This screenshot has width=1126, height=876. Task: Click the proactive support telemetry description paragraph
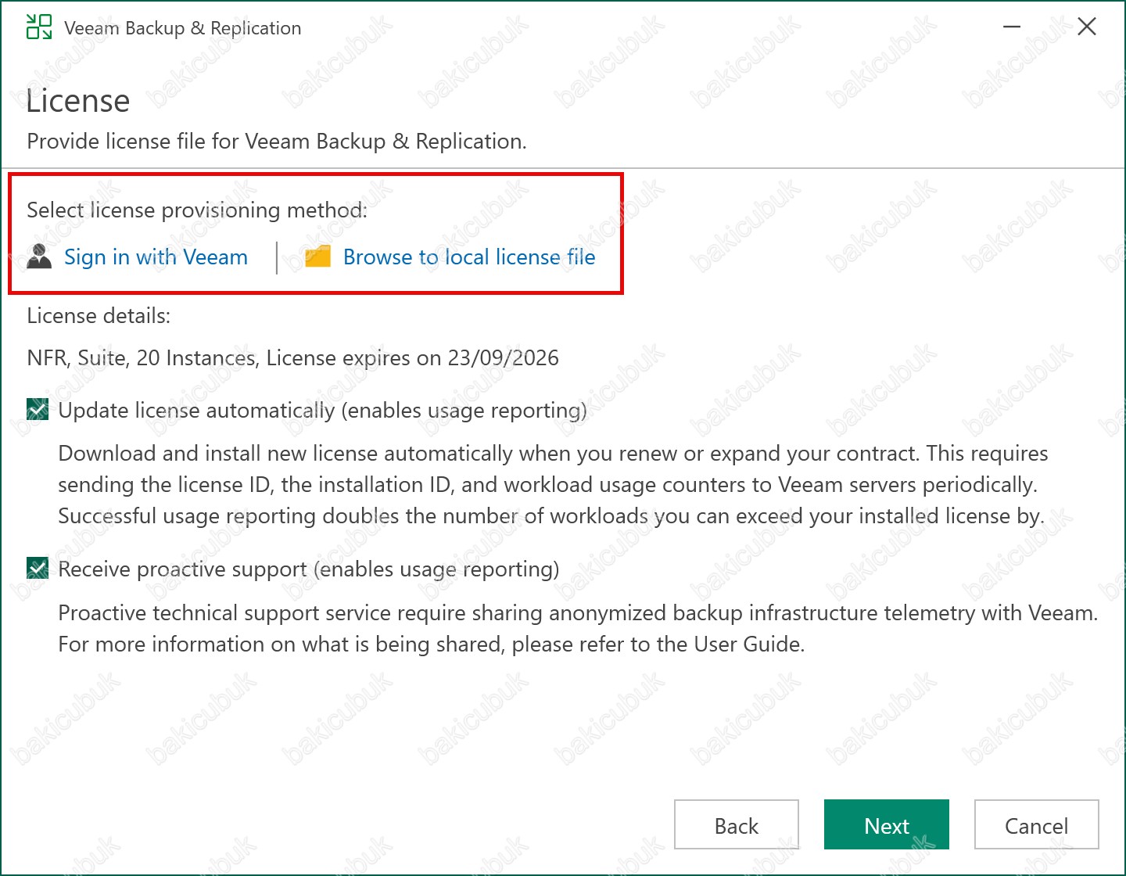577,629
